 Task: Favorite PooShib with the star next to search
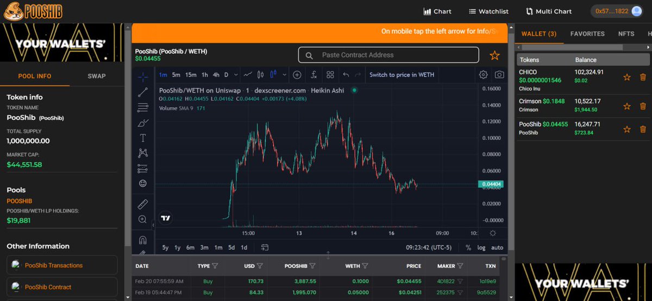494,55
